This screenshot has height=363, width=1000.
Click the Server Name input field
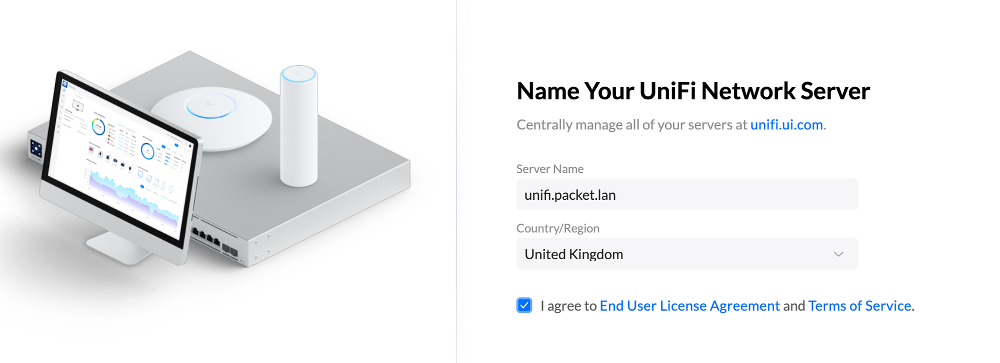[686, 195]
